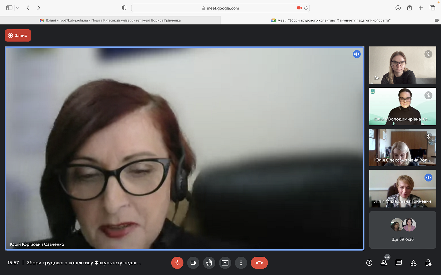Click the red Запис recording indicator
The width and height of the screenshot is (441, 275).
(x=18, y=35)
